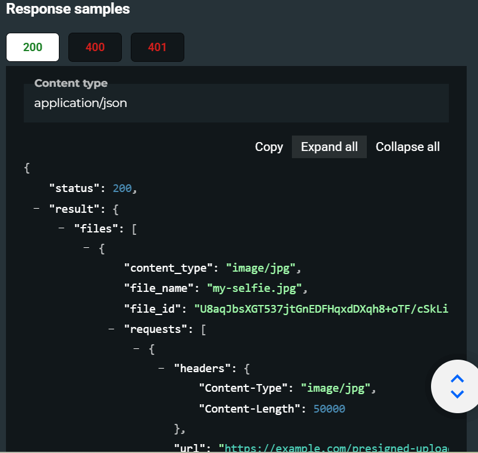The image size is (478, 453).
Task: Click the Content-Length value 50000
Action: [x=329, y=408]
